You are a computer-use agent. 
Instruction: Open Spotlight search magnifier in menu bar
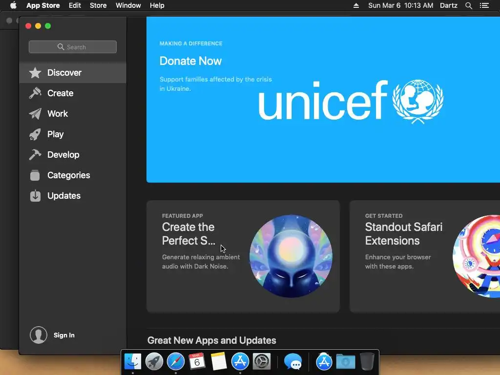tap(468, 5)
